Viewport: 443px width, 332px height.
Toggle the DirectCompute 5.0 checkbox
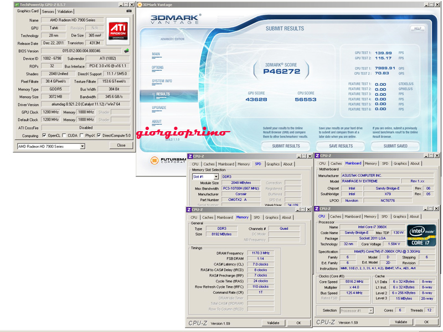(99, 135)
